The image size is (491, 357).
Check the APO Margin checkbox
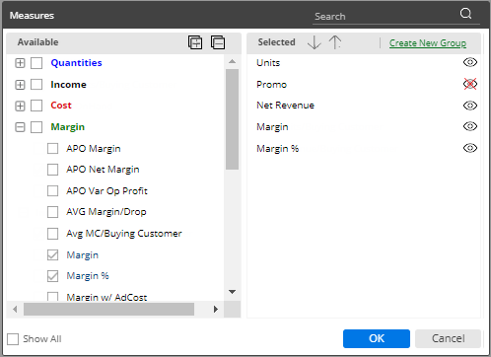point(52,149)
